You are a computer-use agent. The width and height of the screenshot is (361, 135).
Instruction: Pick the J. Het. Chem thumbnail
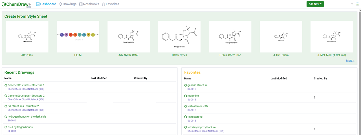[x=281, y=37]
